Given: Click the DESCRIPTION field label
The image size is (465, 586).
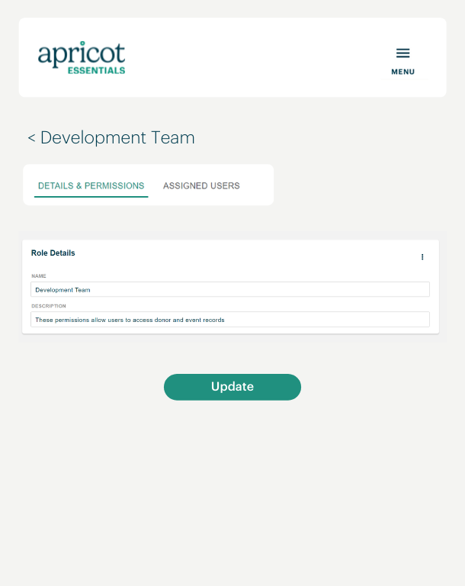Looking at the screenshot, I should (x=48, y=306).
